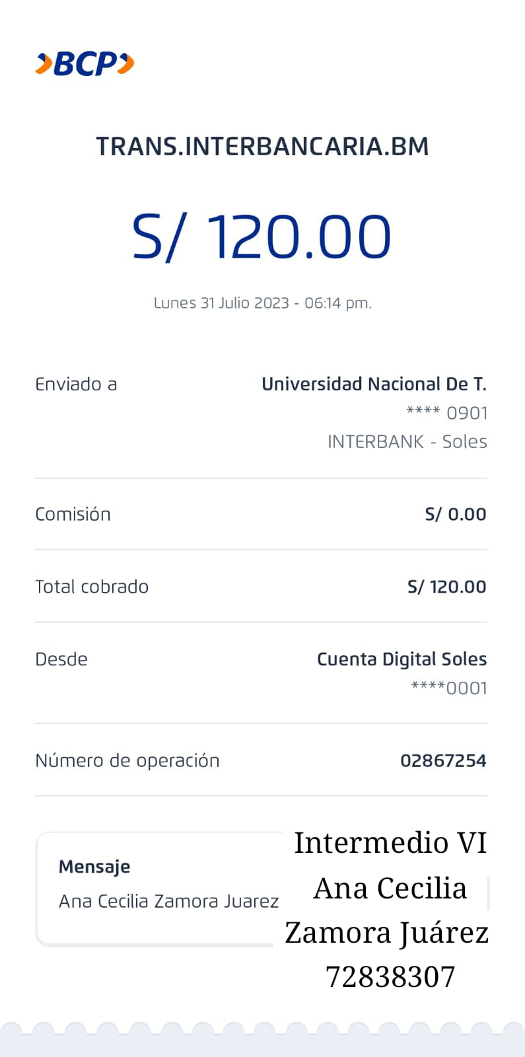Image resolution: width=525 pixels, height=1057 pixels.
Task: Click the TRANS.INTERBANCARIA.BM title
Action: pyautogui.click(x=262, y=146)
